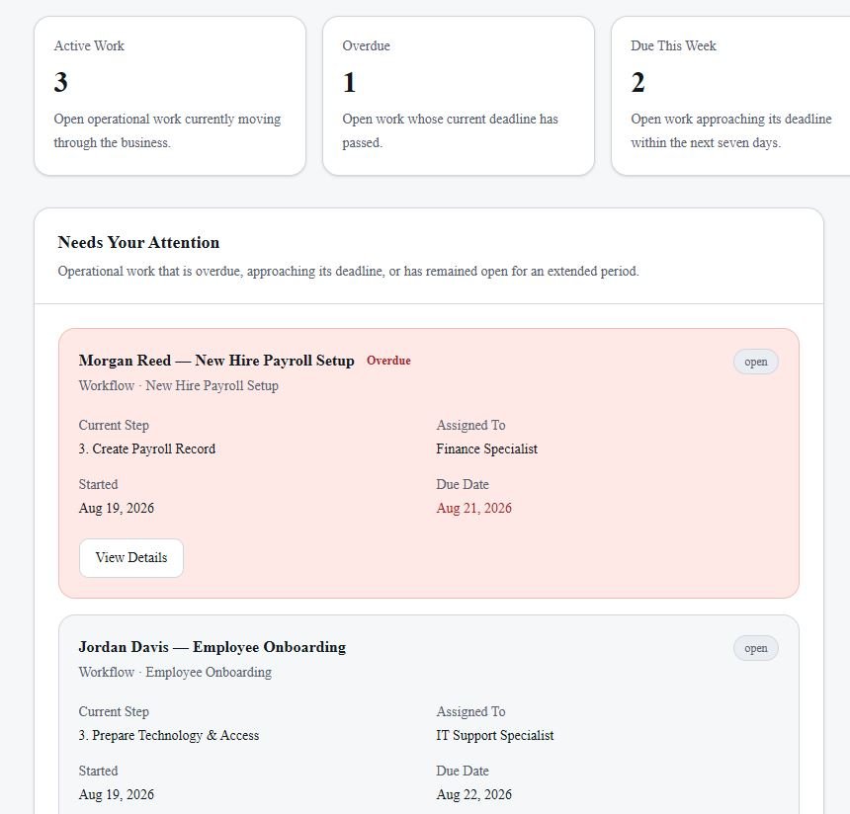The height and width of the screenshot is (814, 850).
Task: Click the due date Aug 22, 2026
Action: click(473, 794)
